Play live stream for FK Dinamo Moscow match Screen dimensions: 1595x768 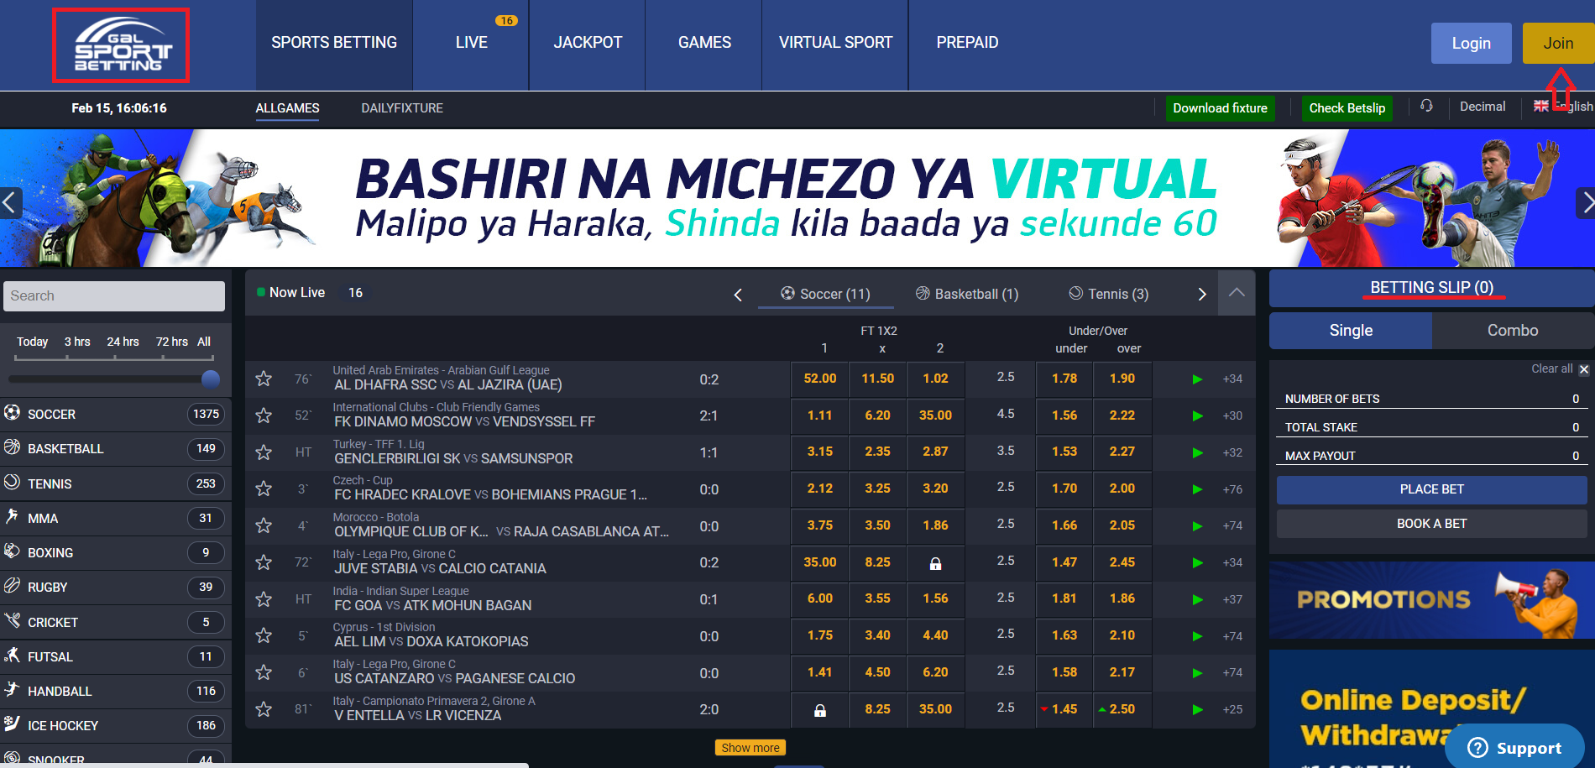tap(1198, 415)
